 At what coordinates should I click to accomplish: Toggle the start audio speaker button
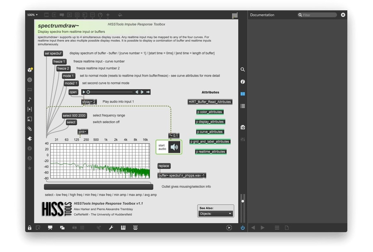tap(174, 147)
